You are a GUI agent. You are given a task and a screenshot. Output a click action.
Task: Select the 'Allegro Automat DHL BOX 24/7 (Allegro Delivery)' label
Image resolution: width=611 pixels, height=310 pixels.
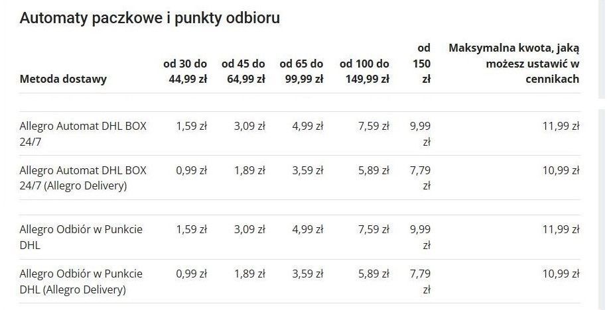[x=83, y=178]
